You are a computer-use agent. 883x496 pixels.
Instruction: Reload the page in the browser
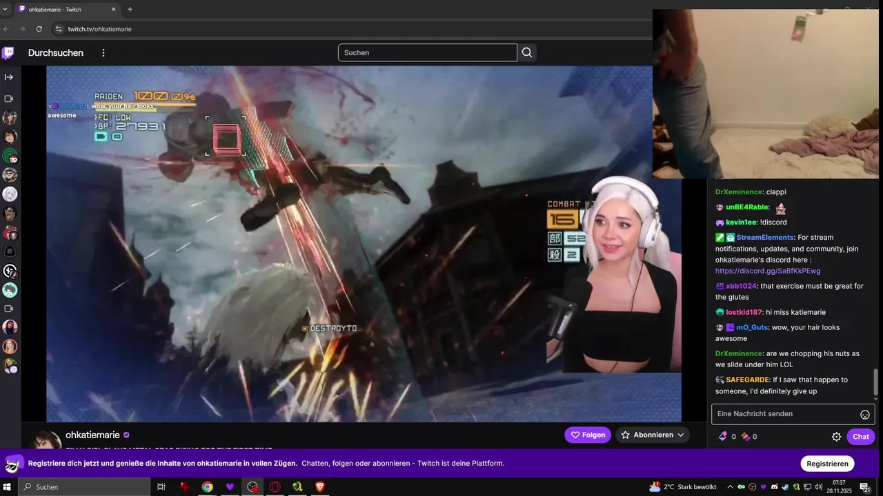(39, 29)
